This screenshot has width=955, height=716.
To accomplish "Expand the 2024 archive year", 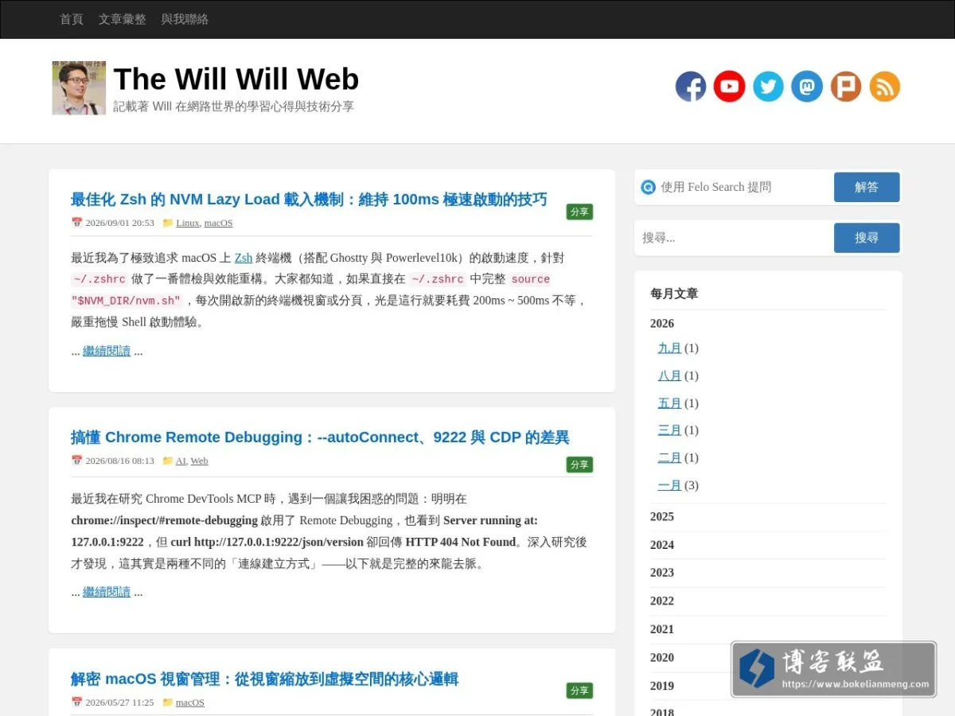I will (x=662, y=545).
